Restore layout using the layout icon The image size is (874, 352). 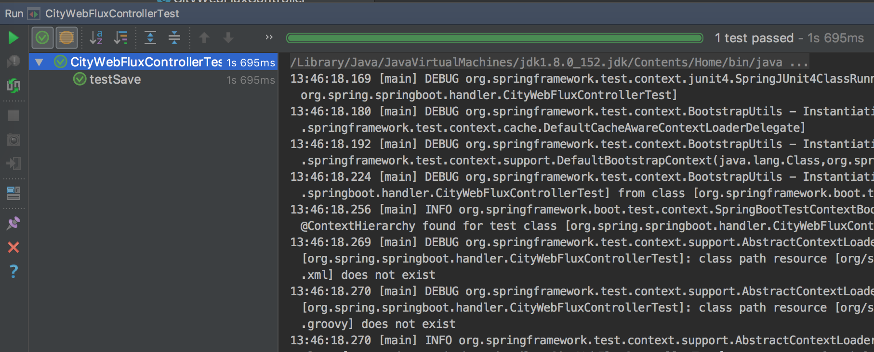click(x=13, y=193)
